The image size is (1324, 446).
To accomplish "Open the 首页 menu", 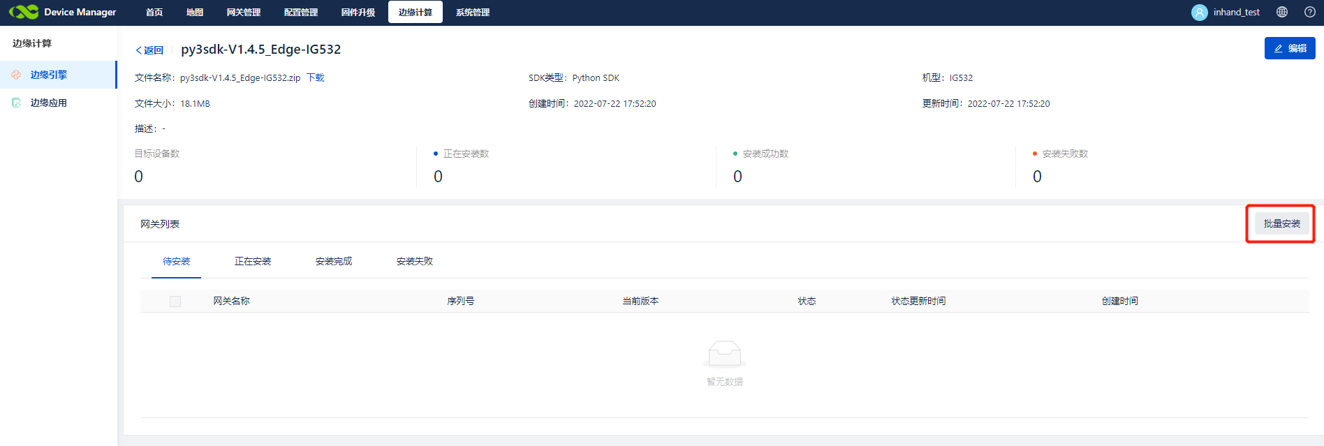I will click(x=154, y=13).
